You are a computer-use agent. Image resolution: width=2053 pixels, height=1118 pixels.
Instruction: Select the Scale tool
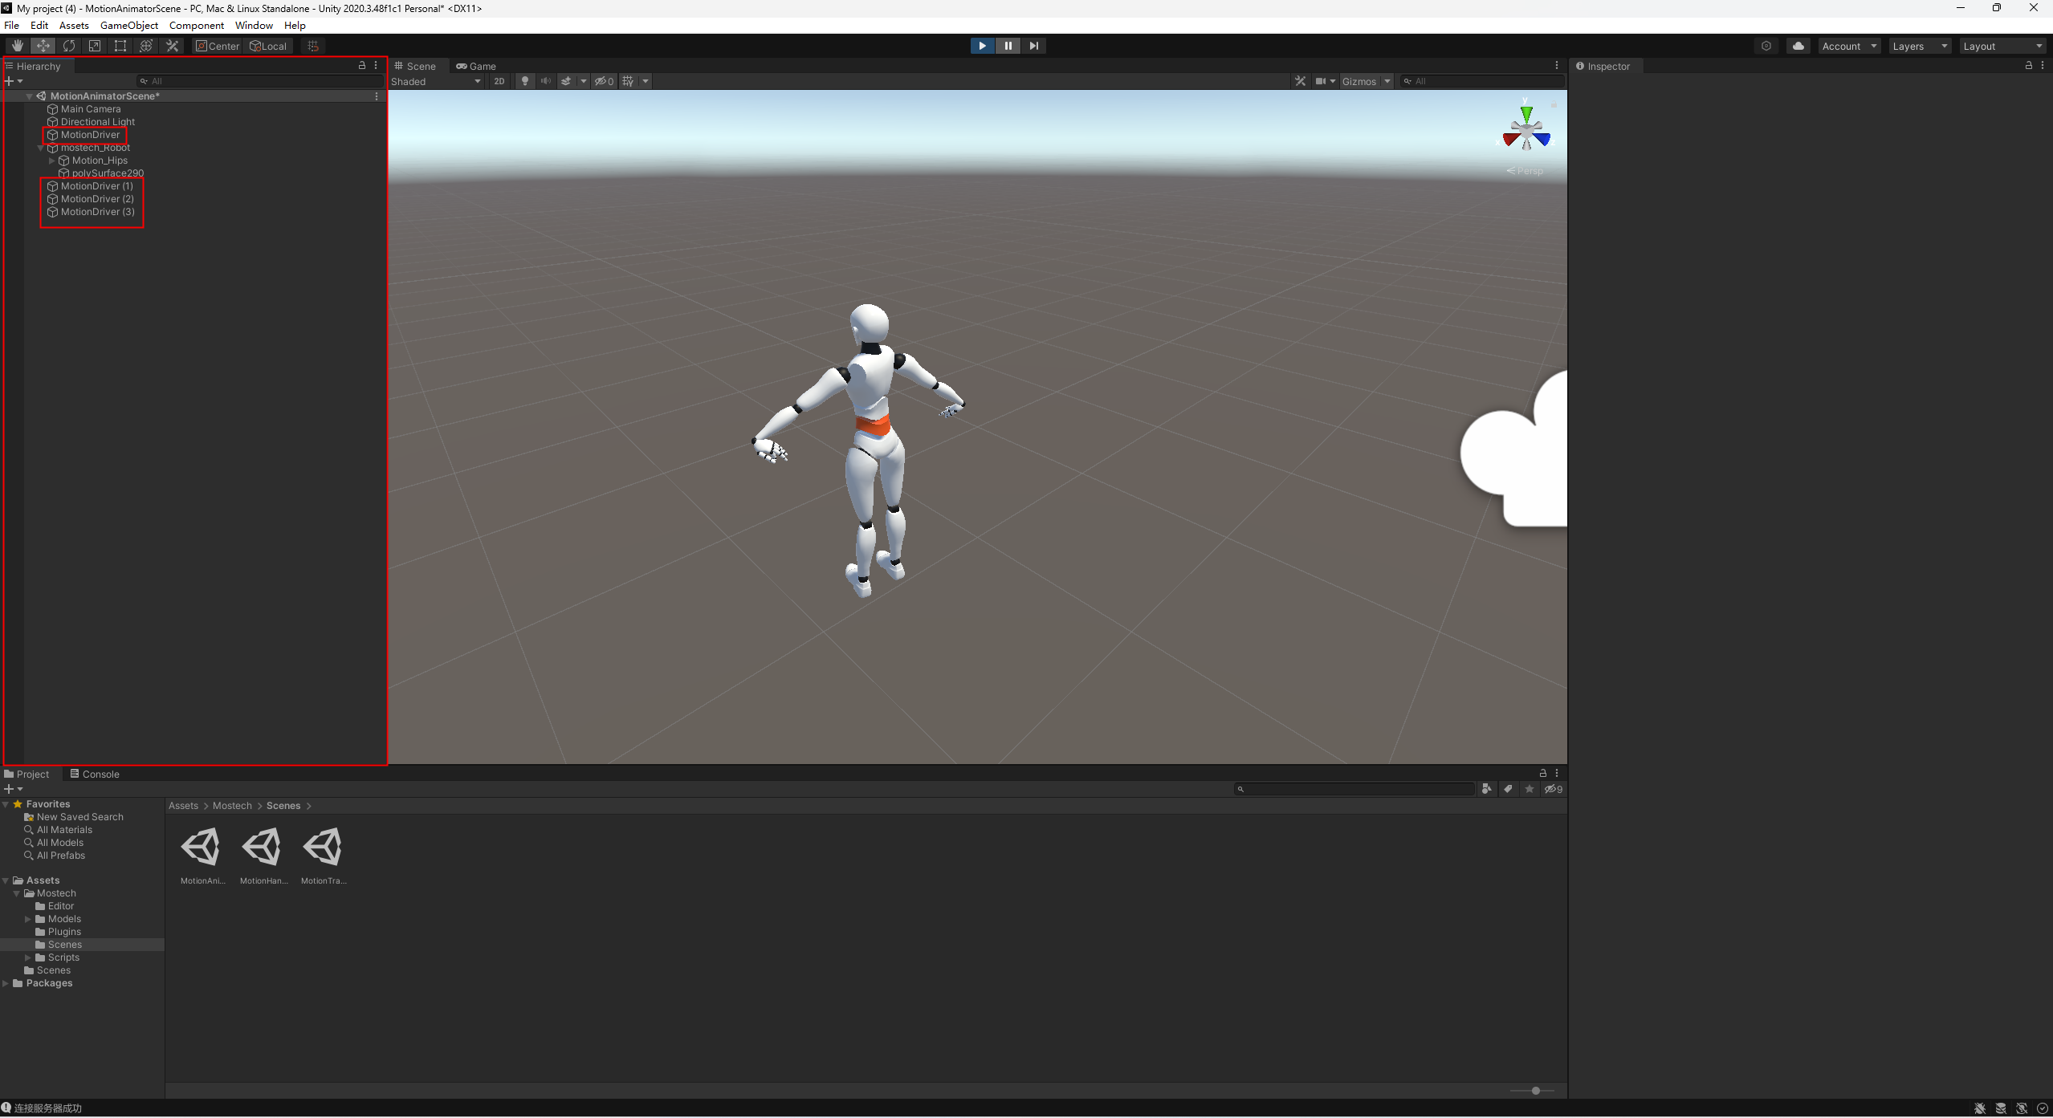tap(95, 46)
